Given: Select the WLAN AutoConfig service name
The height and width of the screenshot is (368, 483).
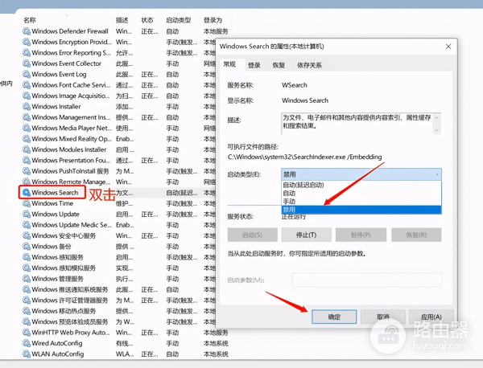Looking at the screenshot, I should click(x=58, y=354).
